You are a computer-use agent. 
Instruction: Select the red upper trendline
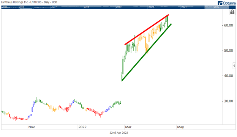pyautogui.click(x=147, y=29)
